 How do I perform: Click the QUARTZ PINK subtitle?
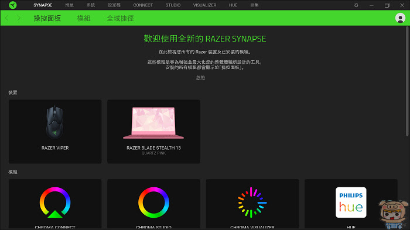[153, 153]
